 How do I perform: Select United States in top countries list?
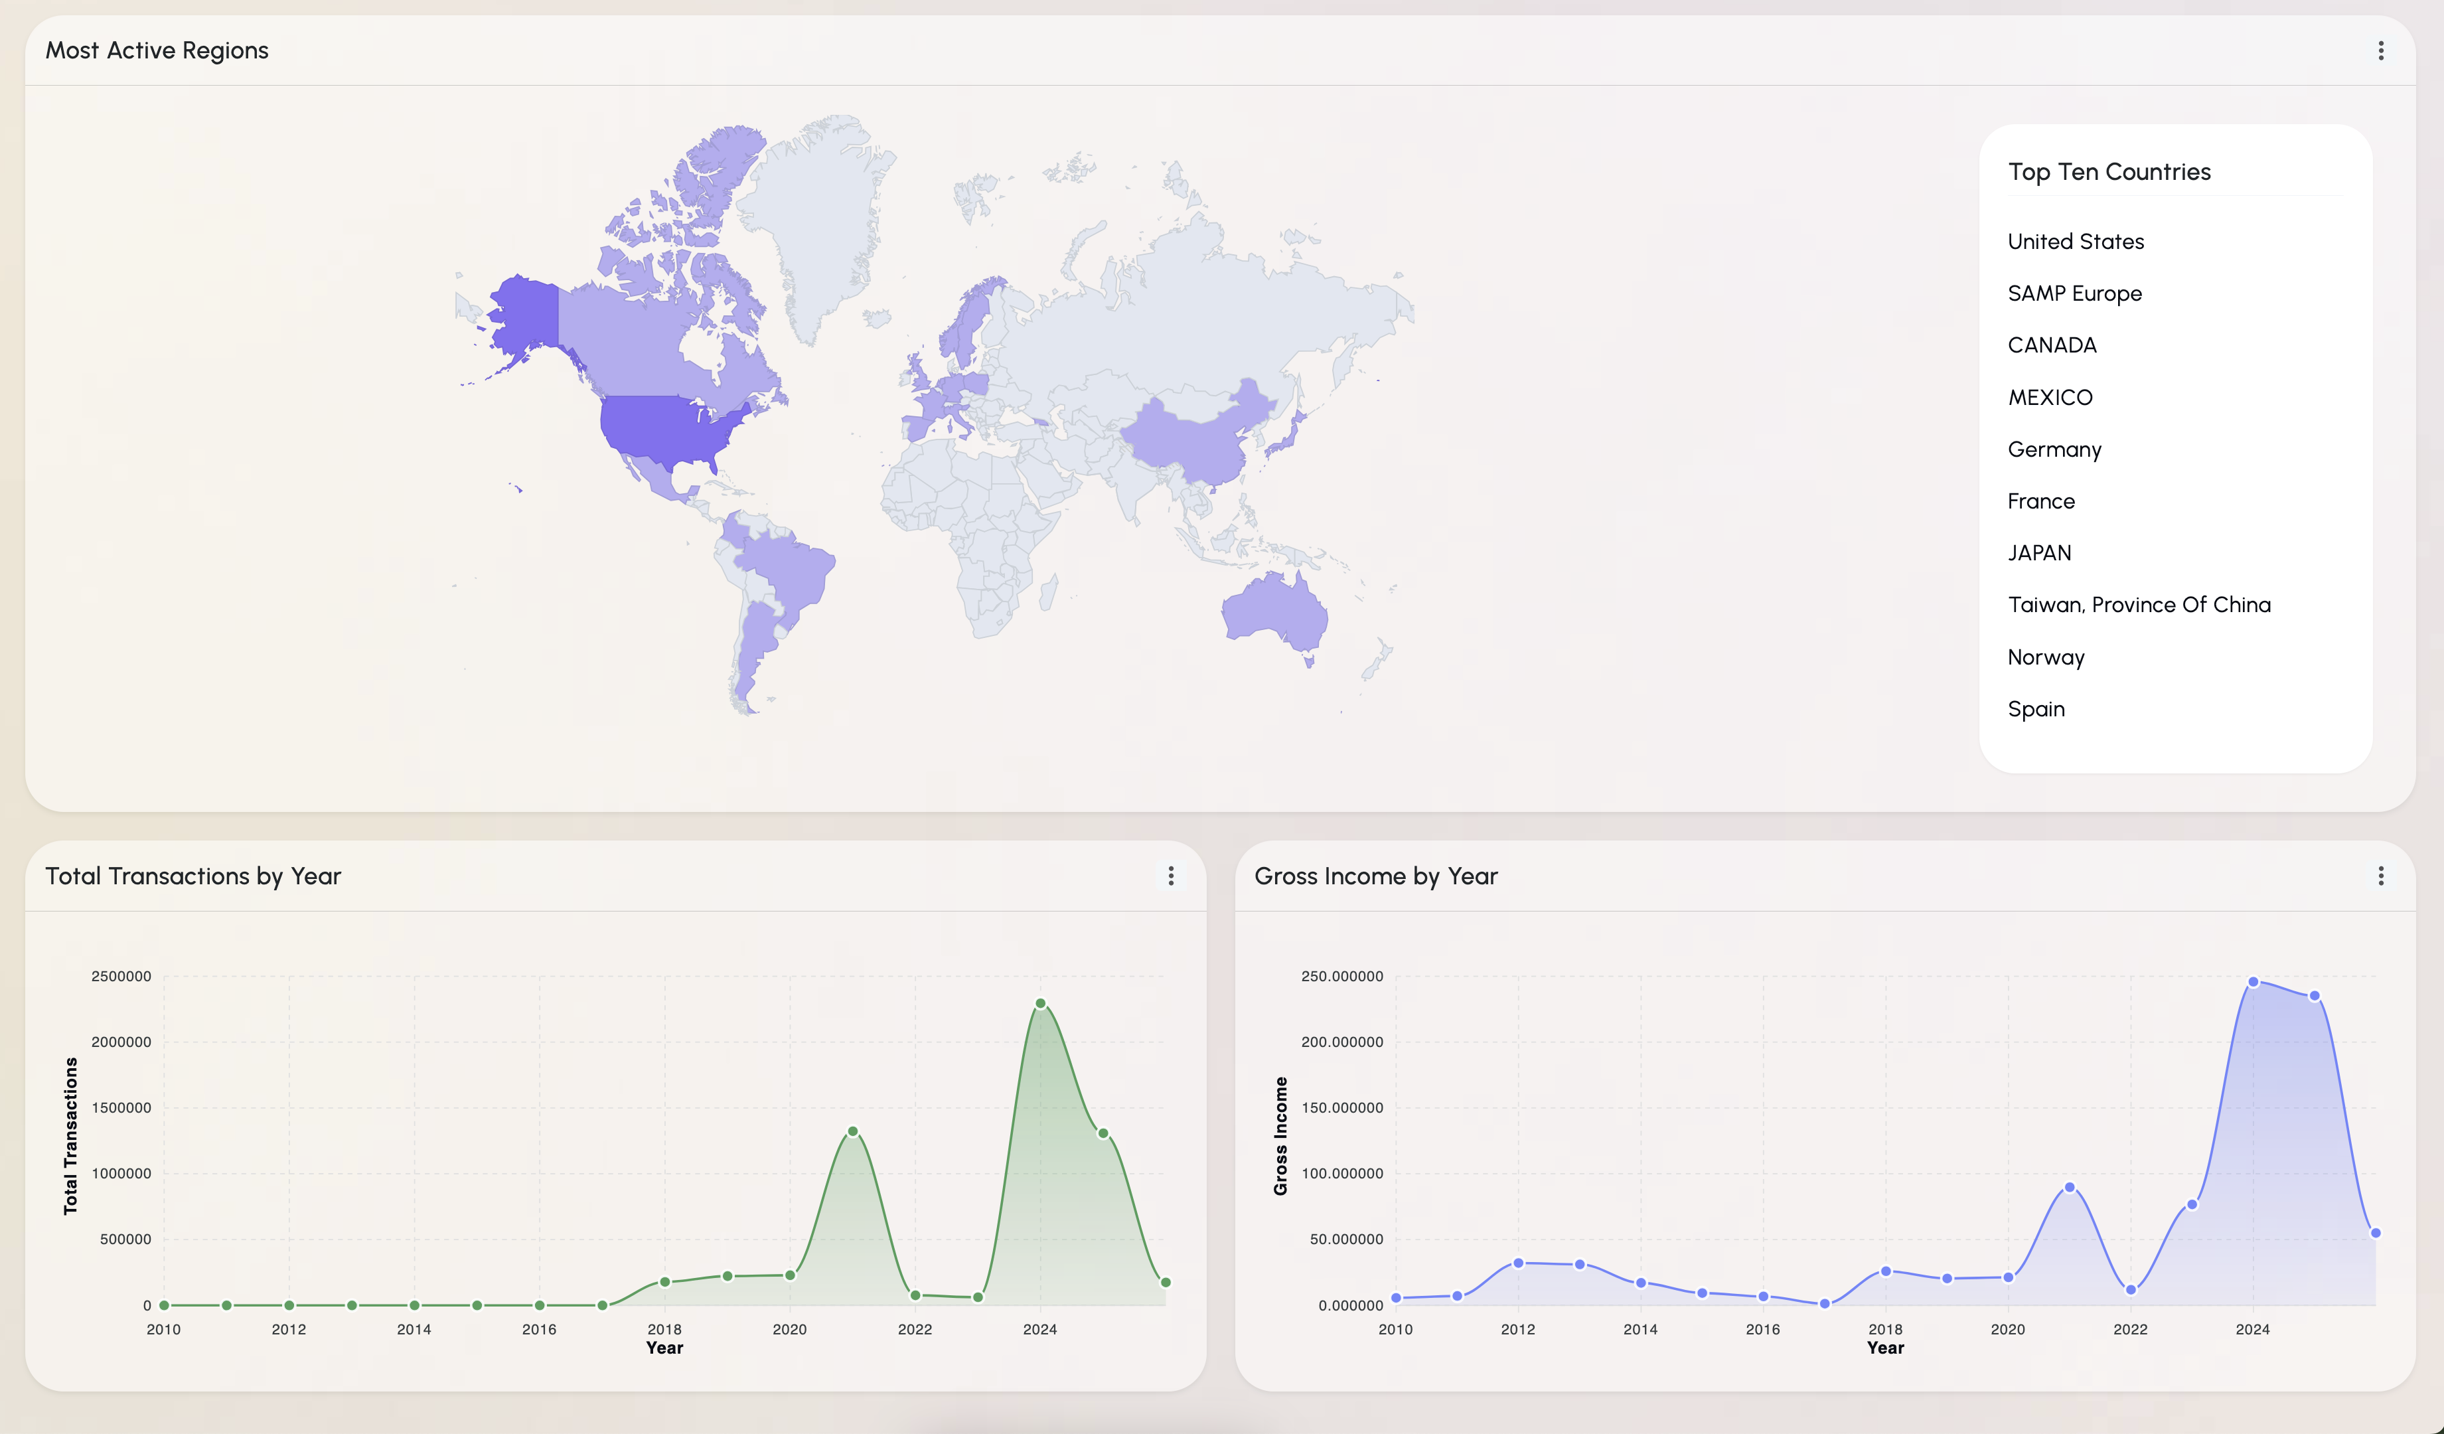coord(2076,242)
